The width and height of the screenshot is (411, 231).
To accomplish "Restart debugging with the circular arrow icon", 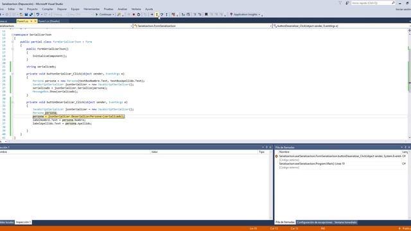I will click(x=139, y=14).
